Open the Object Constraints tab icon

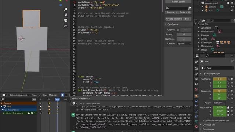[196, 117]
